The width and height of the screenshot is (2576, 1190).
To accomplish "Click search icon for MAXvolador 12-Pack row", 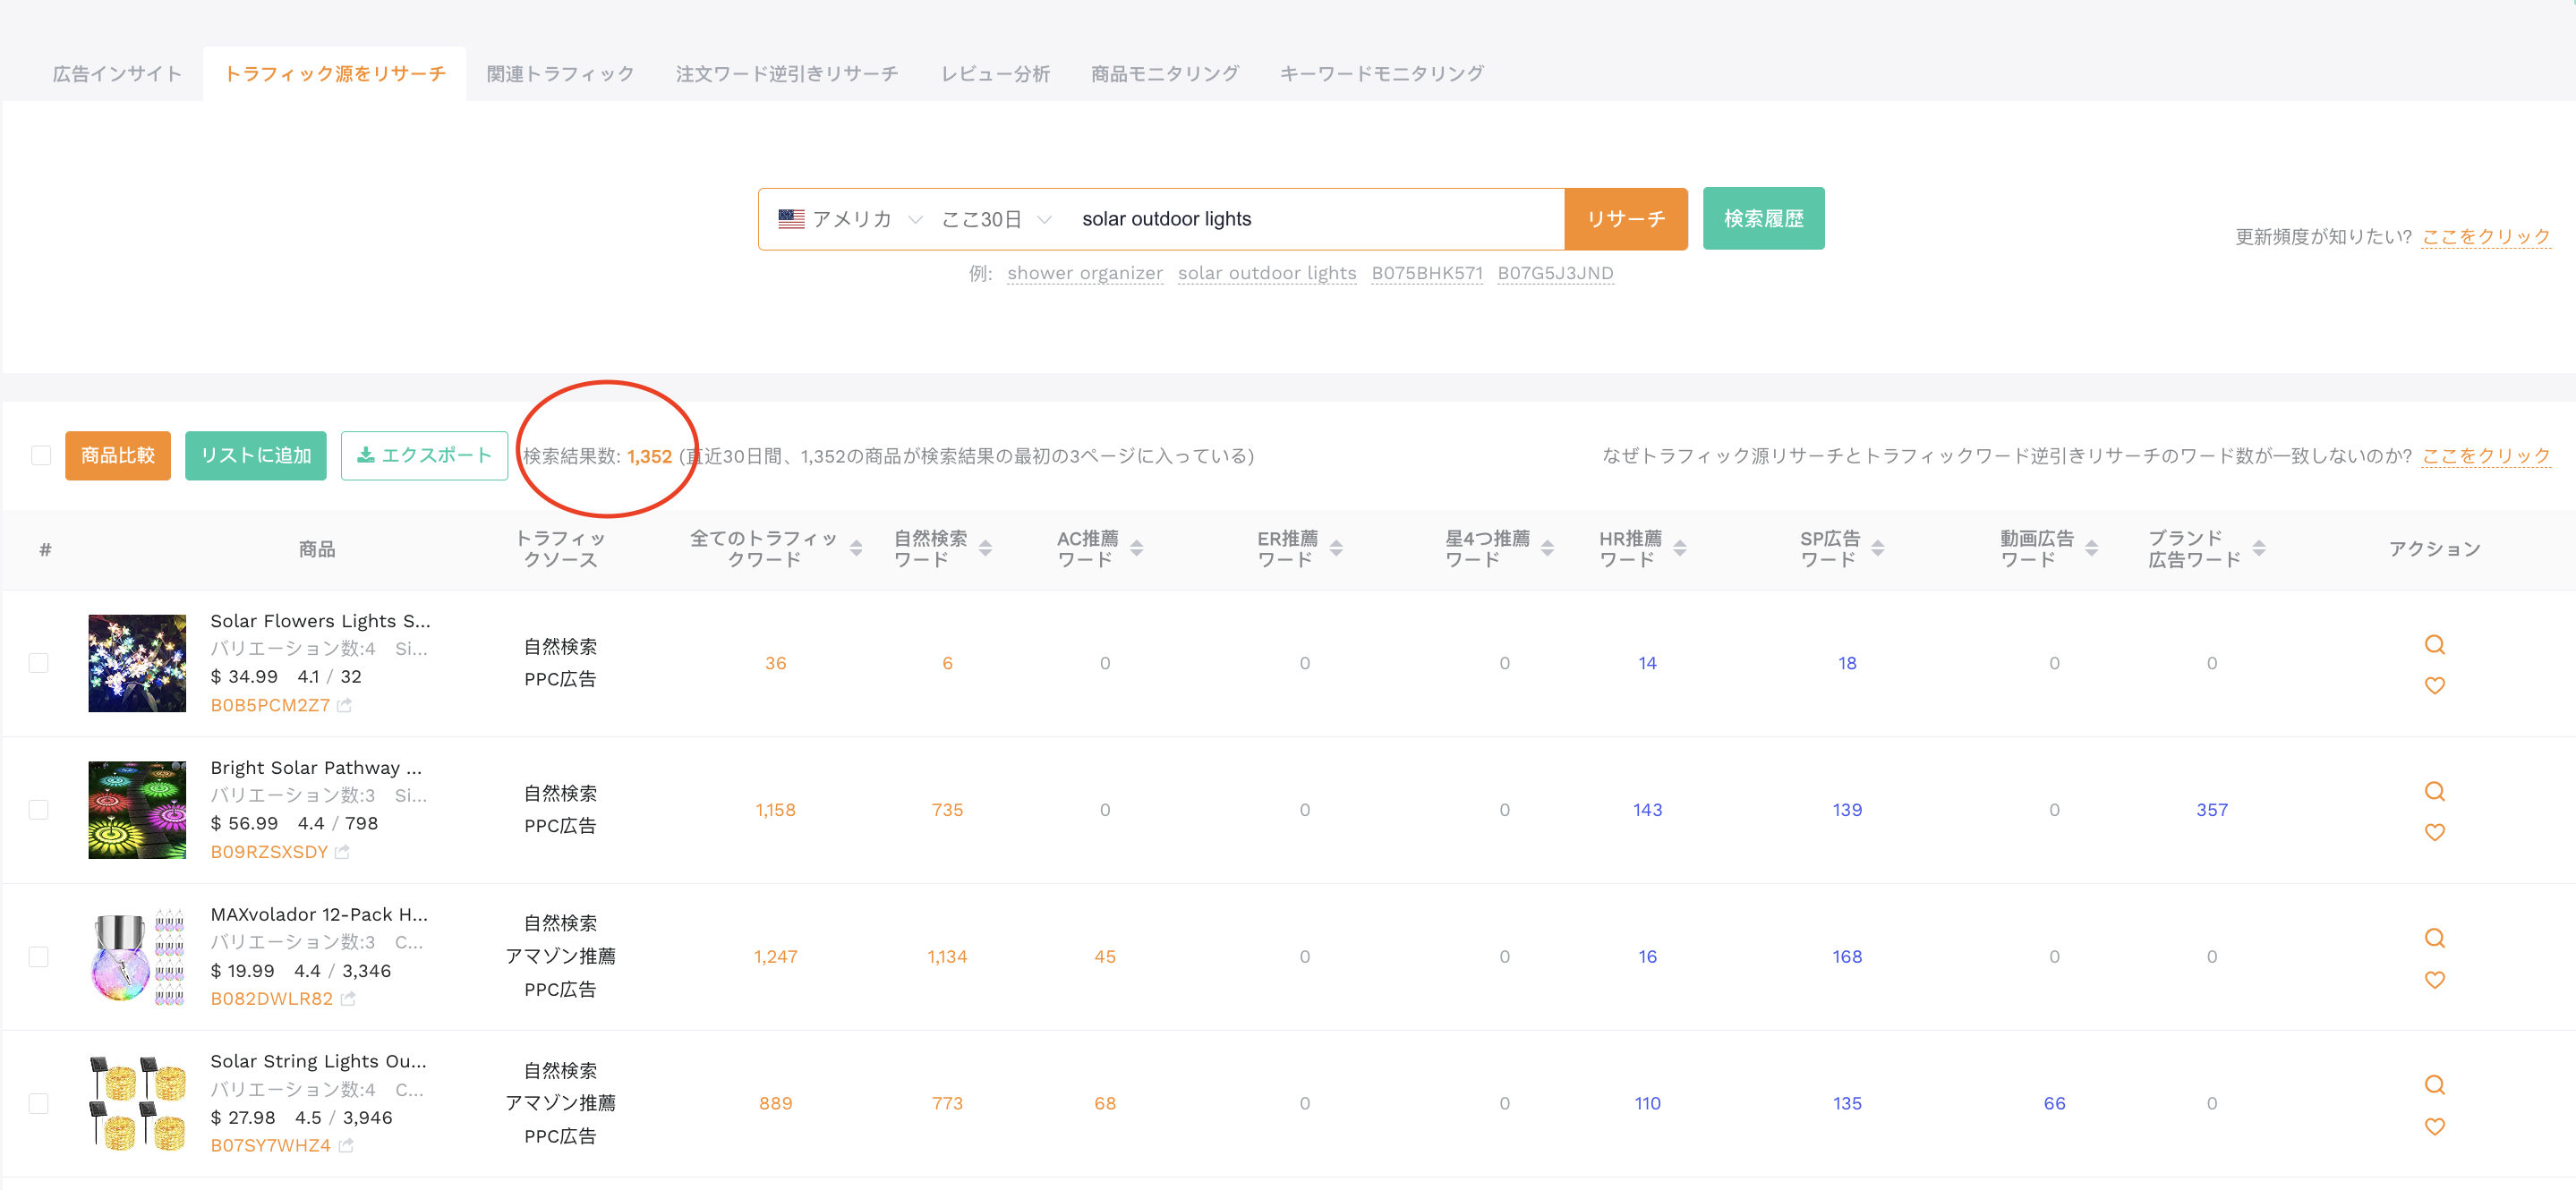I will coord(2434,938).
